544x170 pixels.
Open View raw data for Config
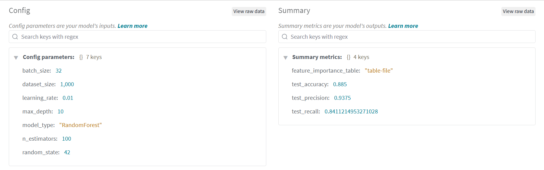pyautogui.click(x=249, y=11)
